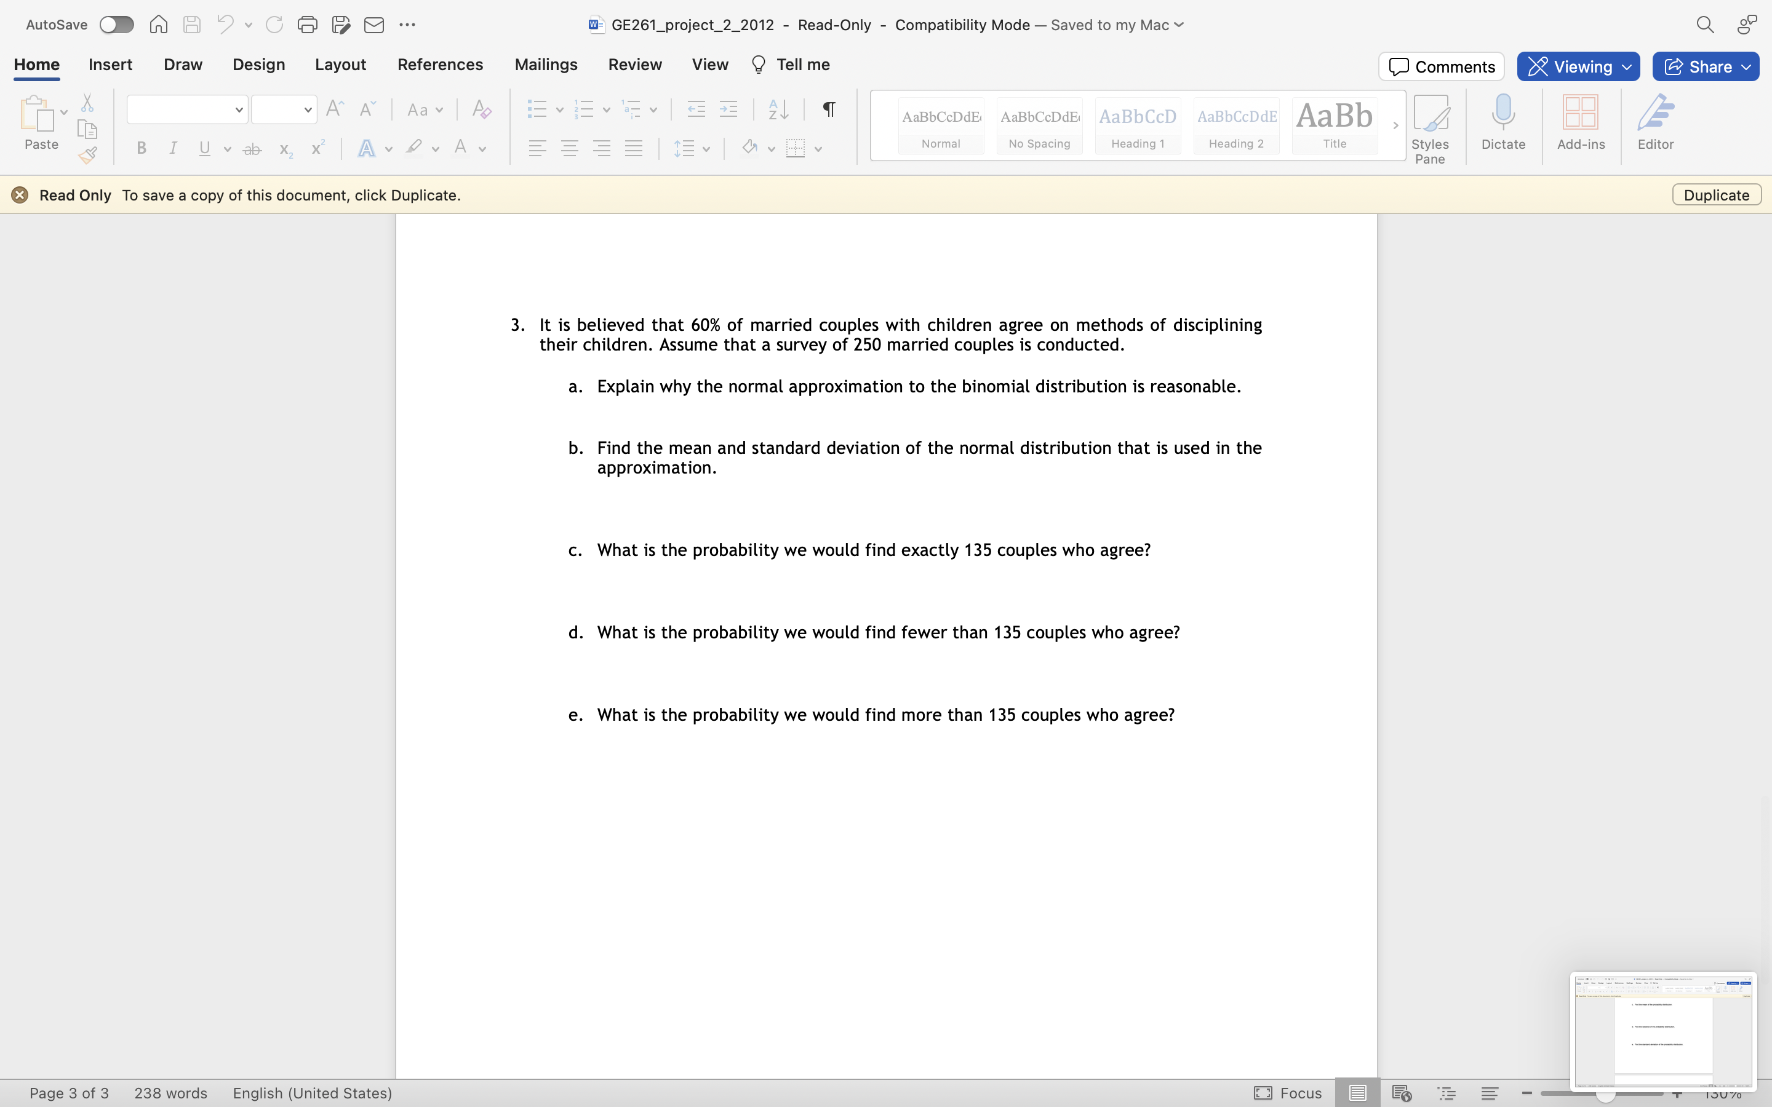Toggle the AutoSave switch
Screen dimensions: 1772x1107
[x=116, y=25]
